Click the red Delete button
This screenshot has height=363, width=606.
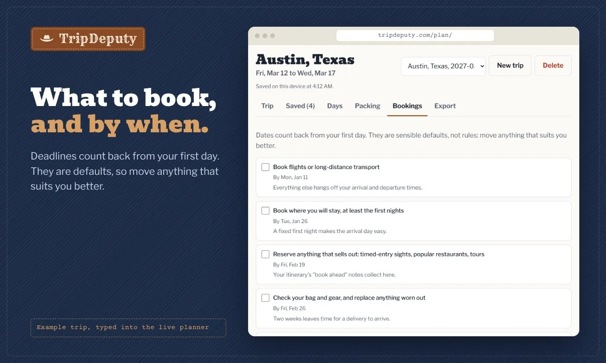pyautogui.click(x=553, y=65)
